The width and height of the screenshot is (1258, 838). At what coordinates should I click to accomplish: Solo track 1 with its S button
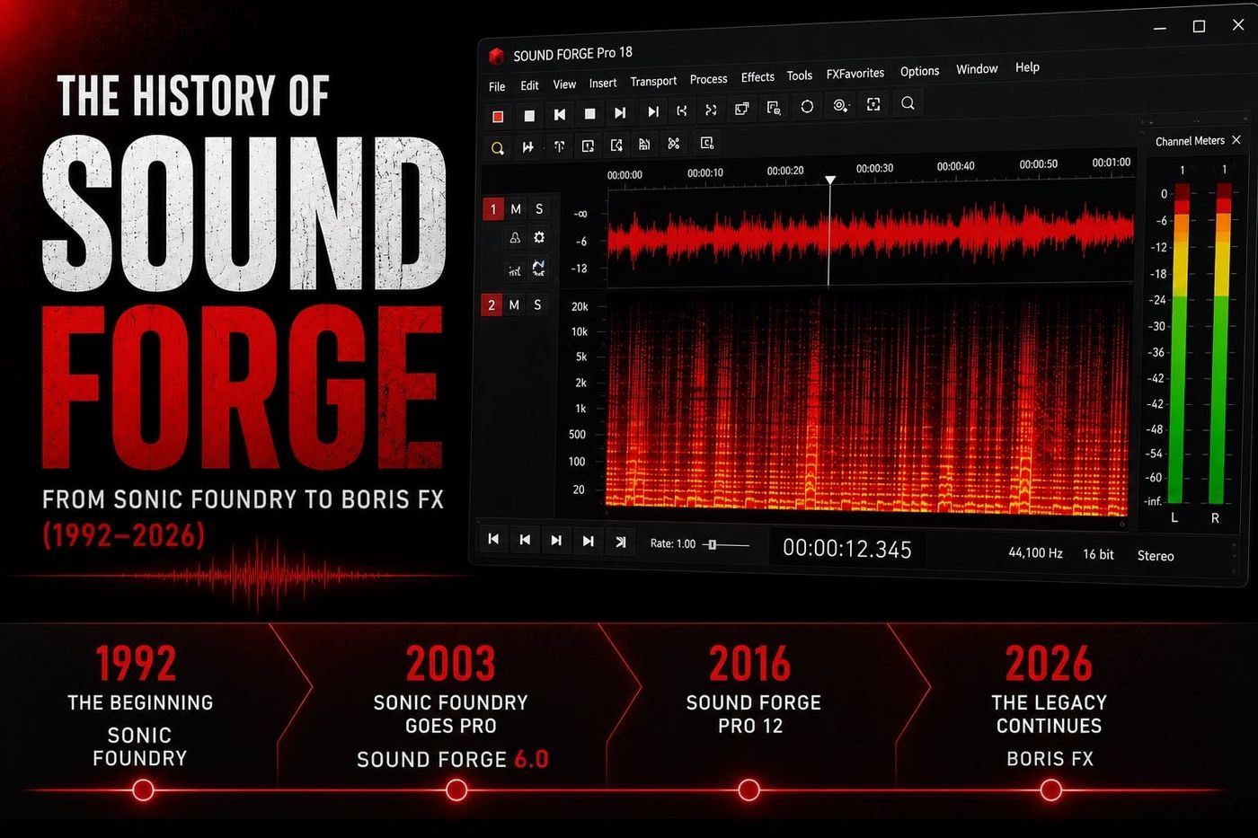[x=539, y=208]
